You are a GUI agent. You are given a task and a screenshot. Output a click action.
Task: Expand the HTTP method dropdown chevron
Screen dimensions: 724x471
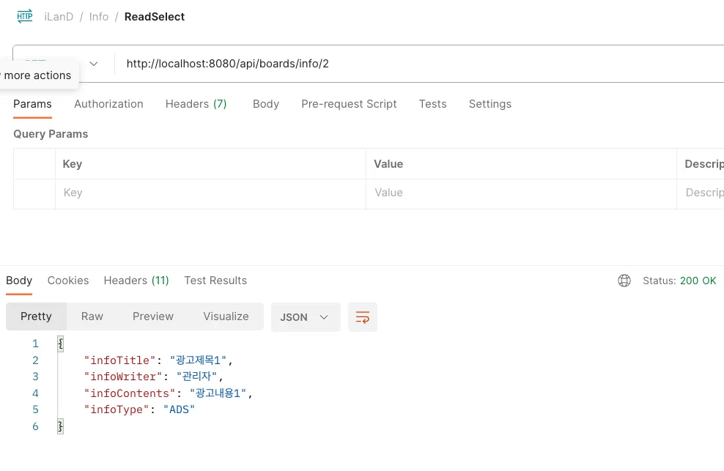(x=94, y=64)
